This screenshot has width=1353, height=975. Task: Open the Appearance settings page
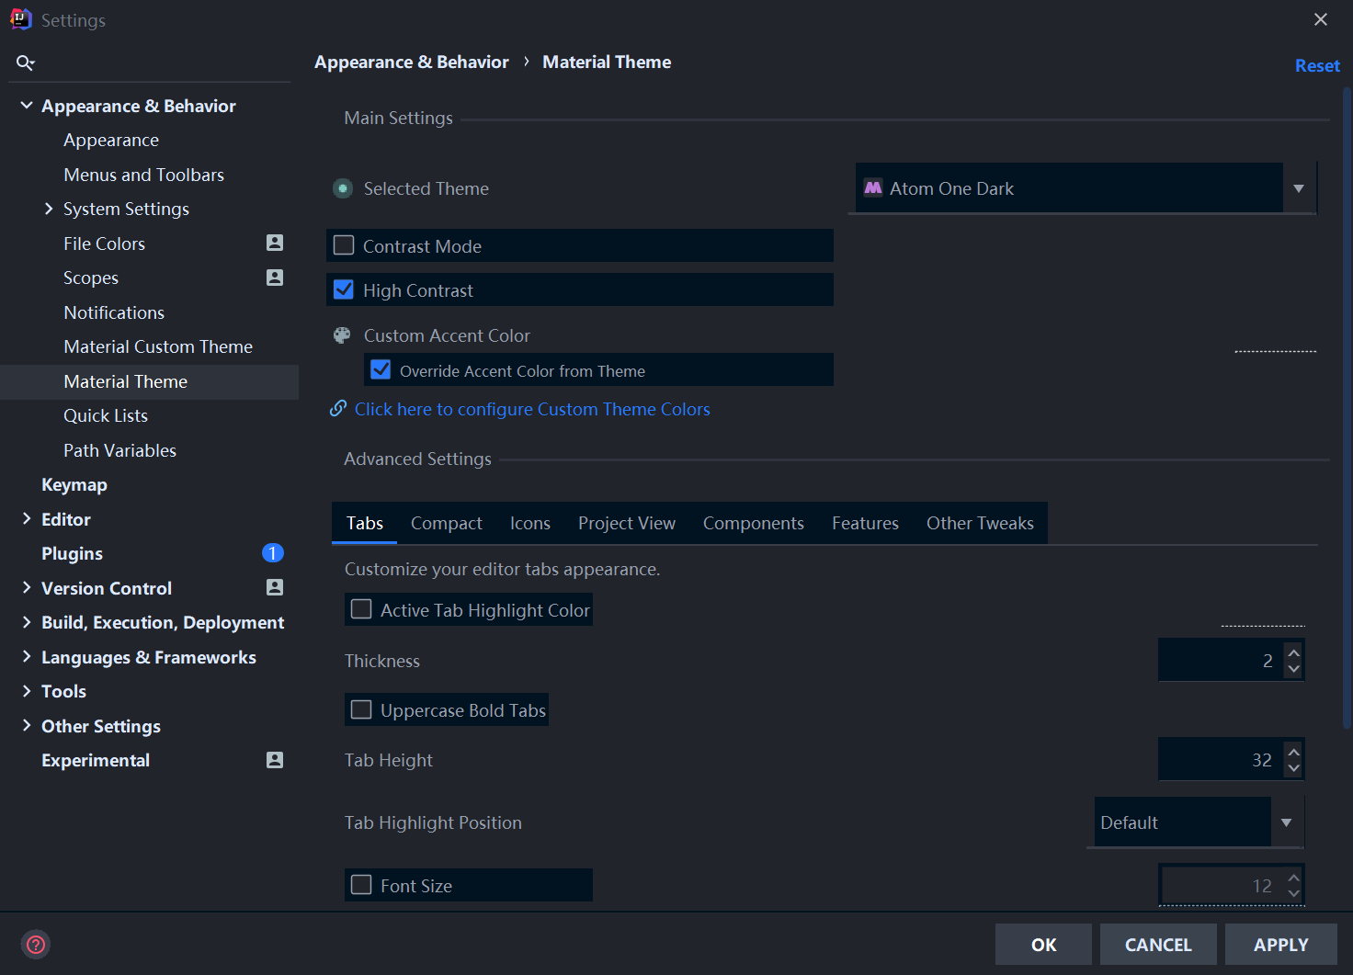point(111,140)
